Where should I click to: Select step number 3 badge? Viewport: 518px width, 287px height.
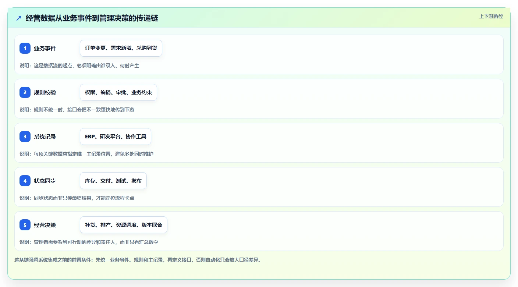click(25, 137)
